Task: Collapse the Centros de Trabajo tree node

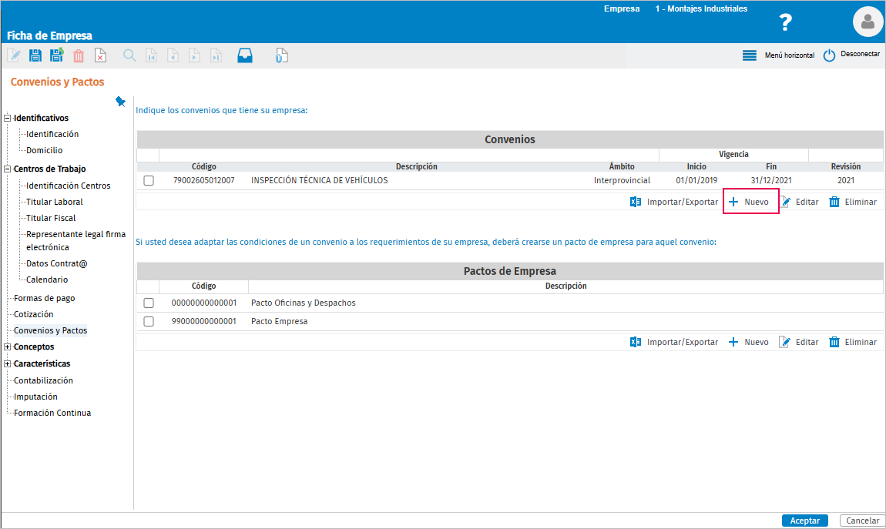Action: (8, 169)
